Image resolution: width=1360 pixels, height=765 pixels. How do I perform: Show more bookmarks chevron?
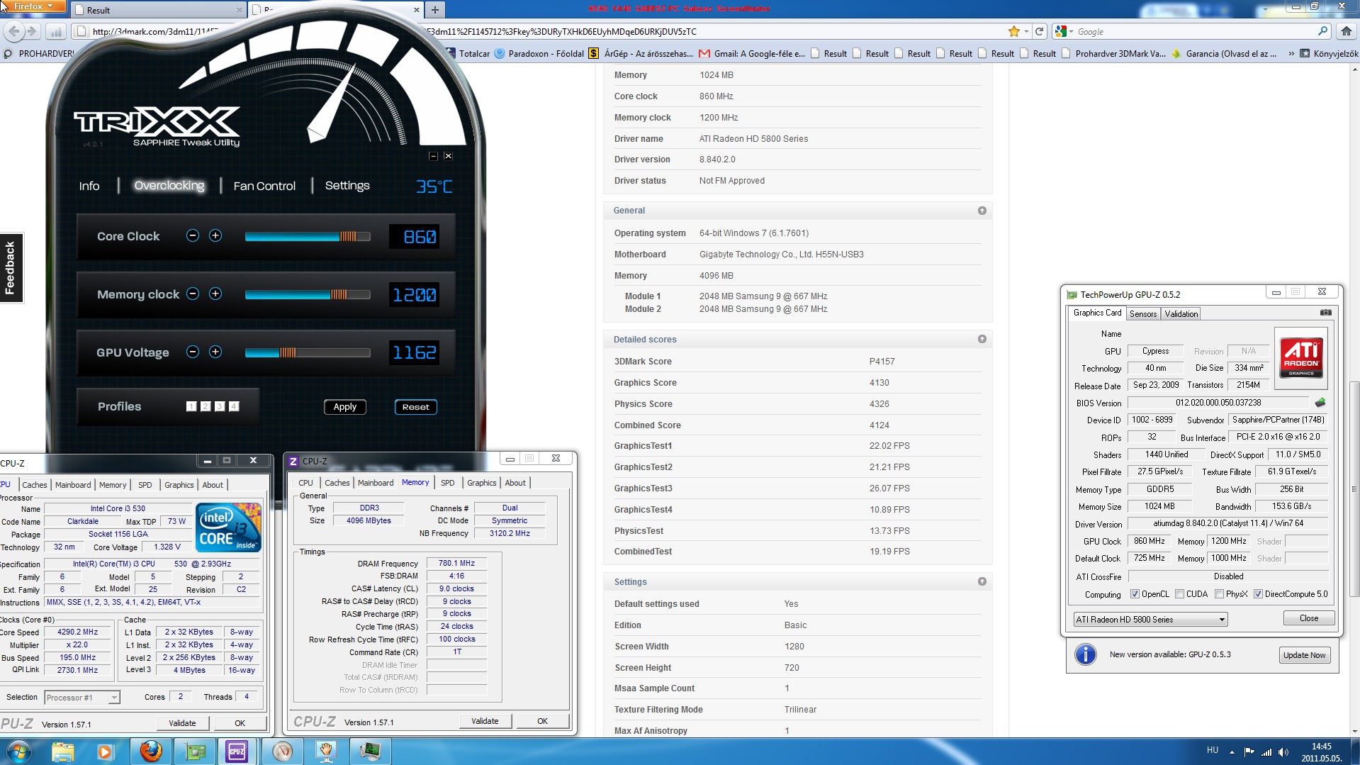tap(1291, 53)
